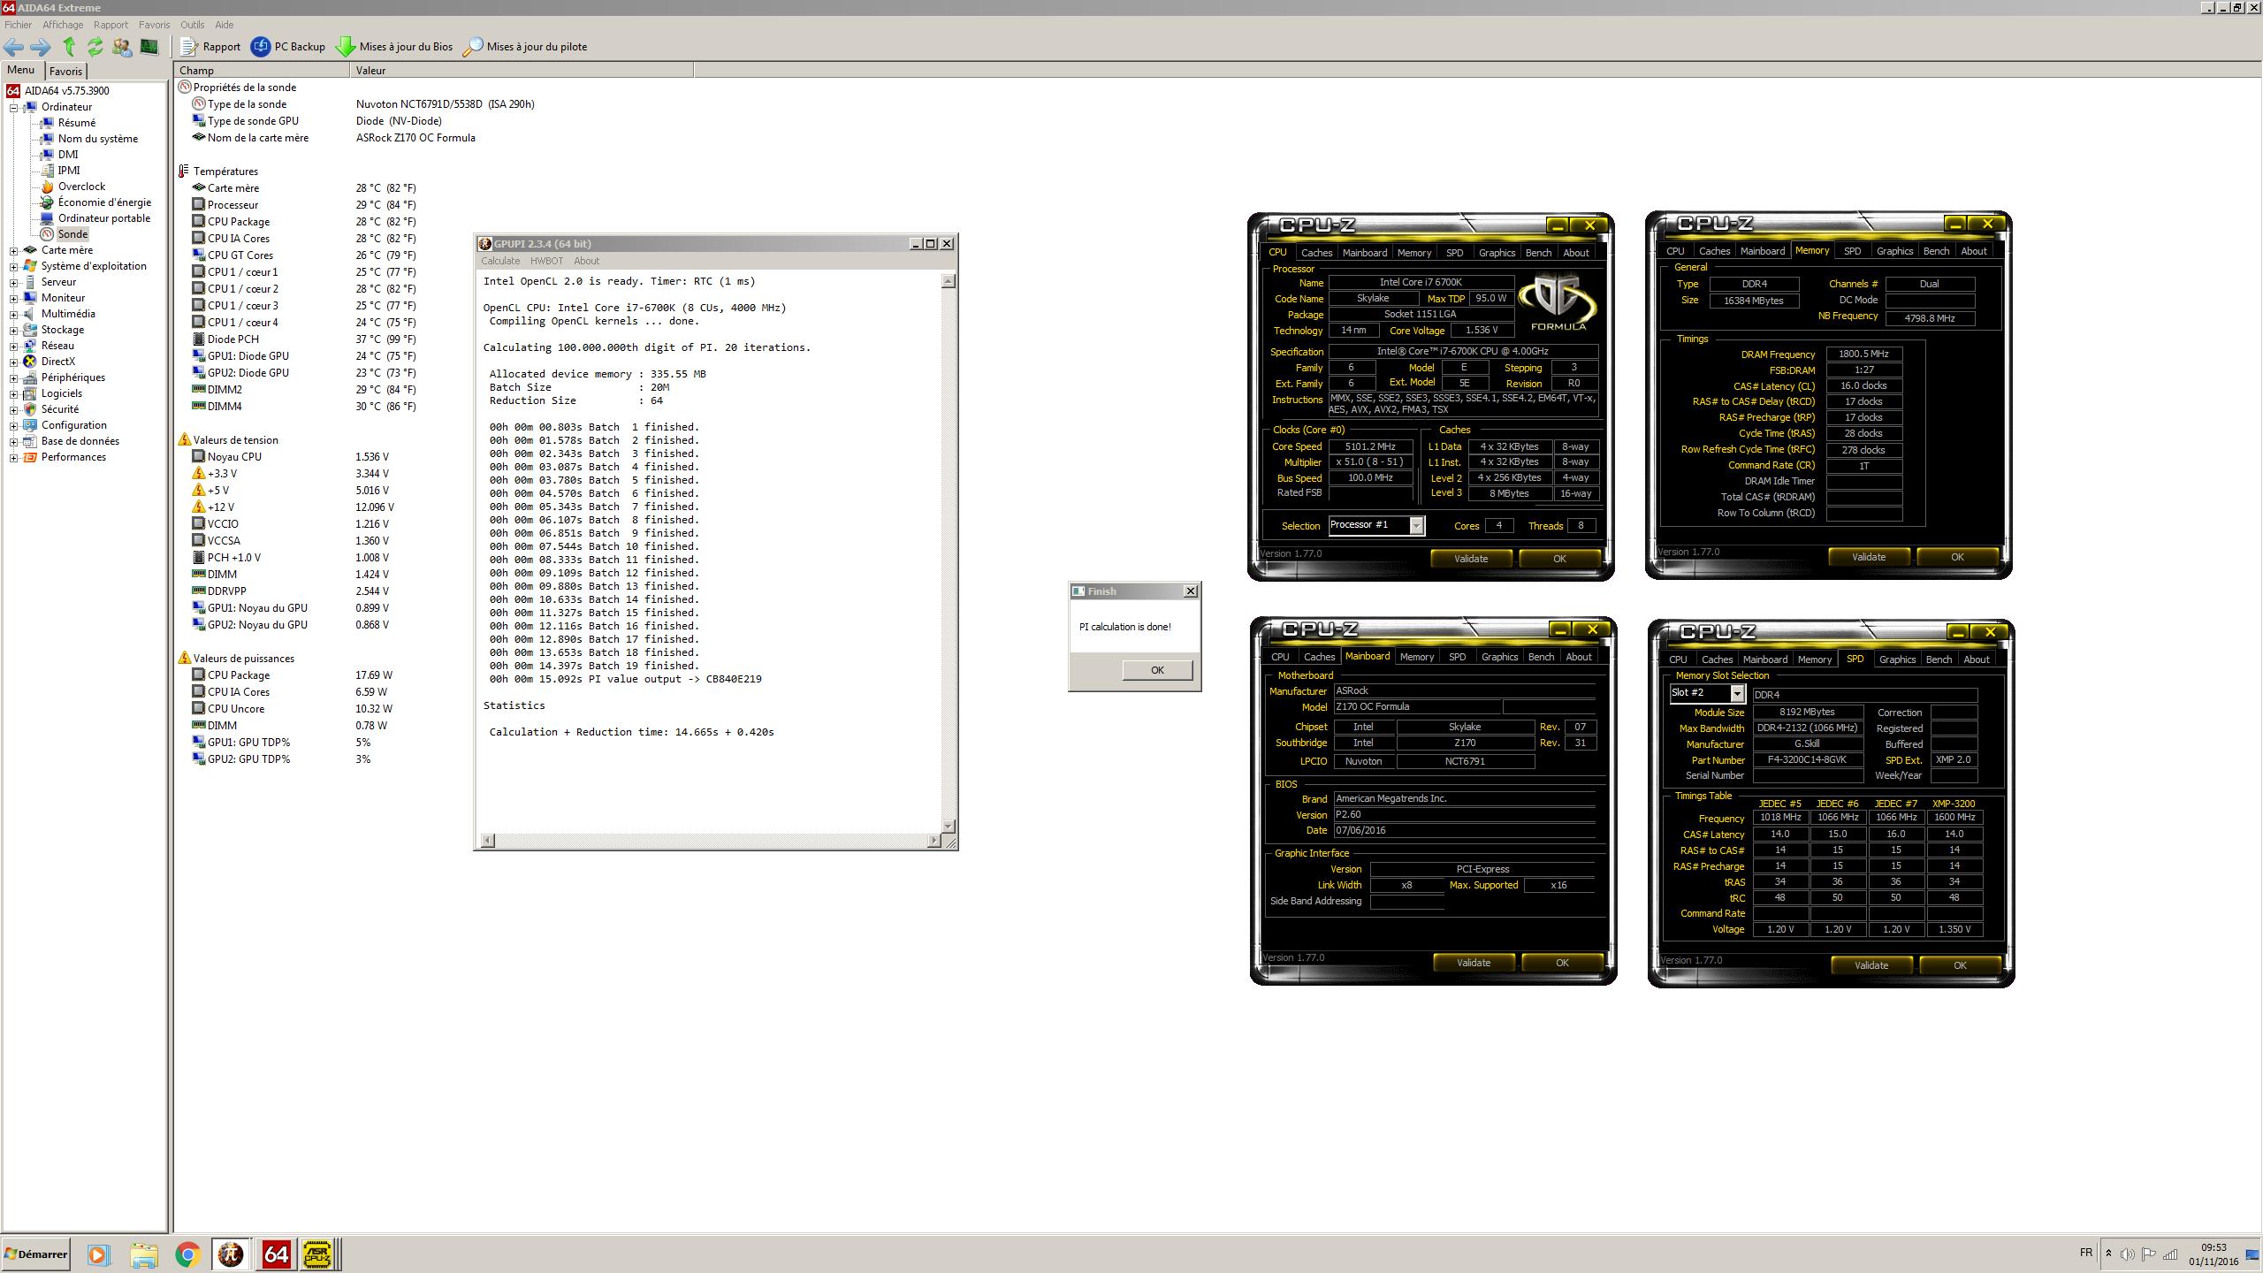Click the volume icon in system tray
Image resolution: width=2263 pixels, height=1273 pixels.
click(2127, 1254)
